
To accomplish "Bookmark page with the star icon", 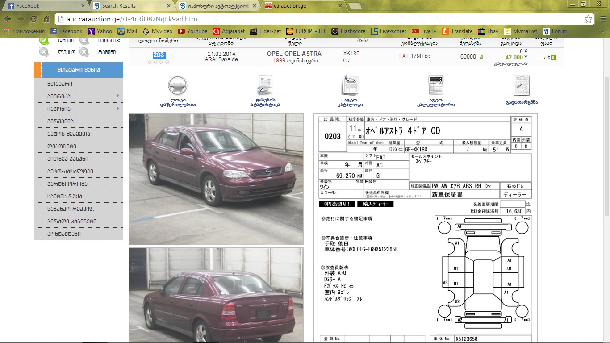I will tap(589, 19).
